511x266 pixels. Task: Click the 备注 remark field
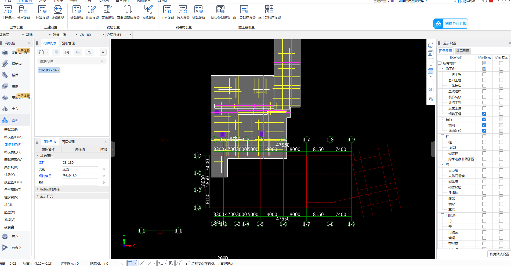pos(80,183)
